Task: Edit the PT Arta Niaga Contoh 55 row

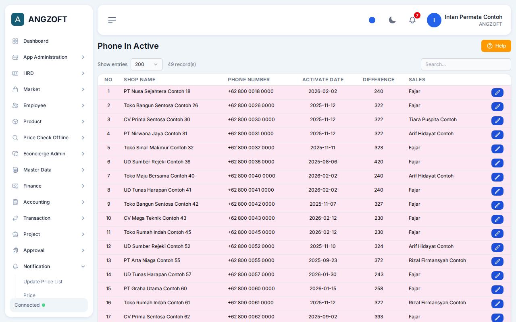Action: tap(497, 262)
